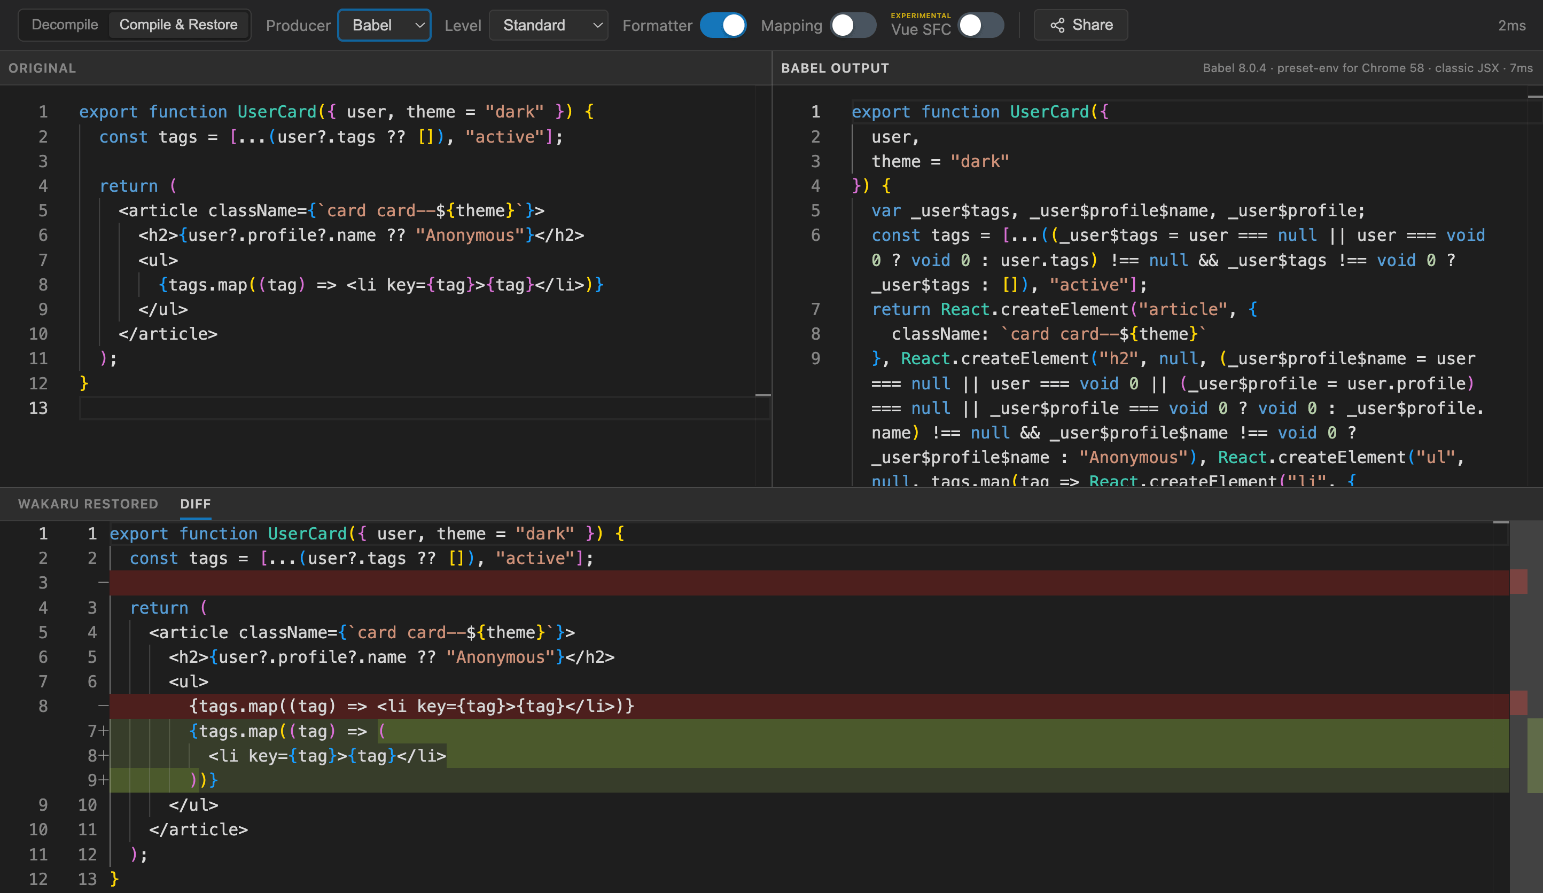
Task: Click the 2ms timing label
Action: 1511,25
